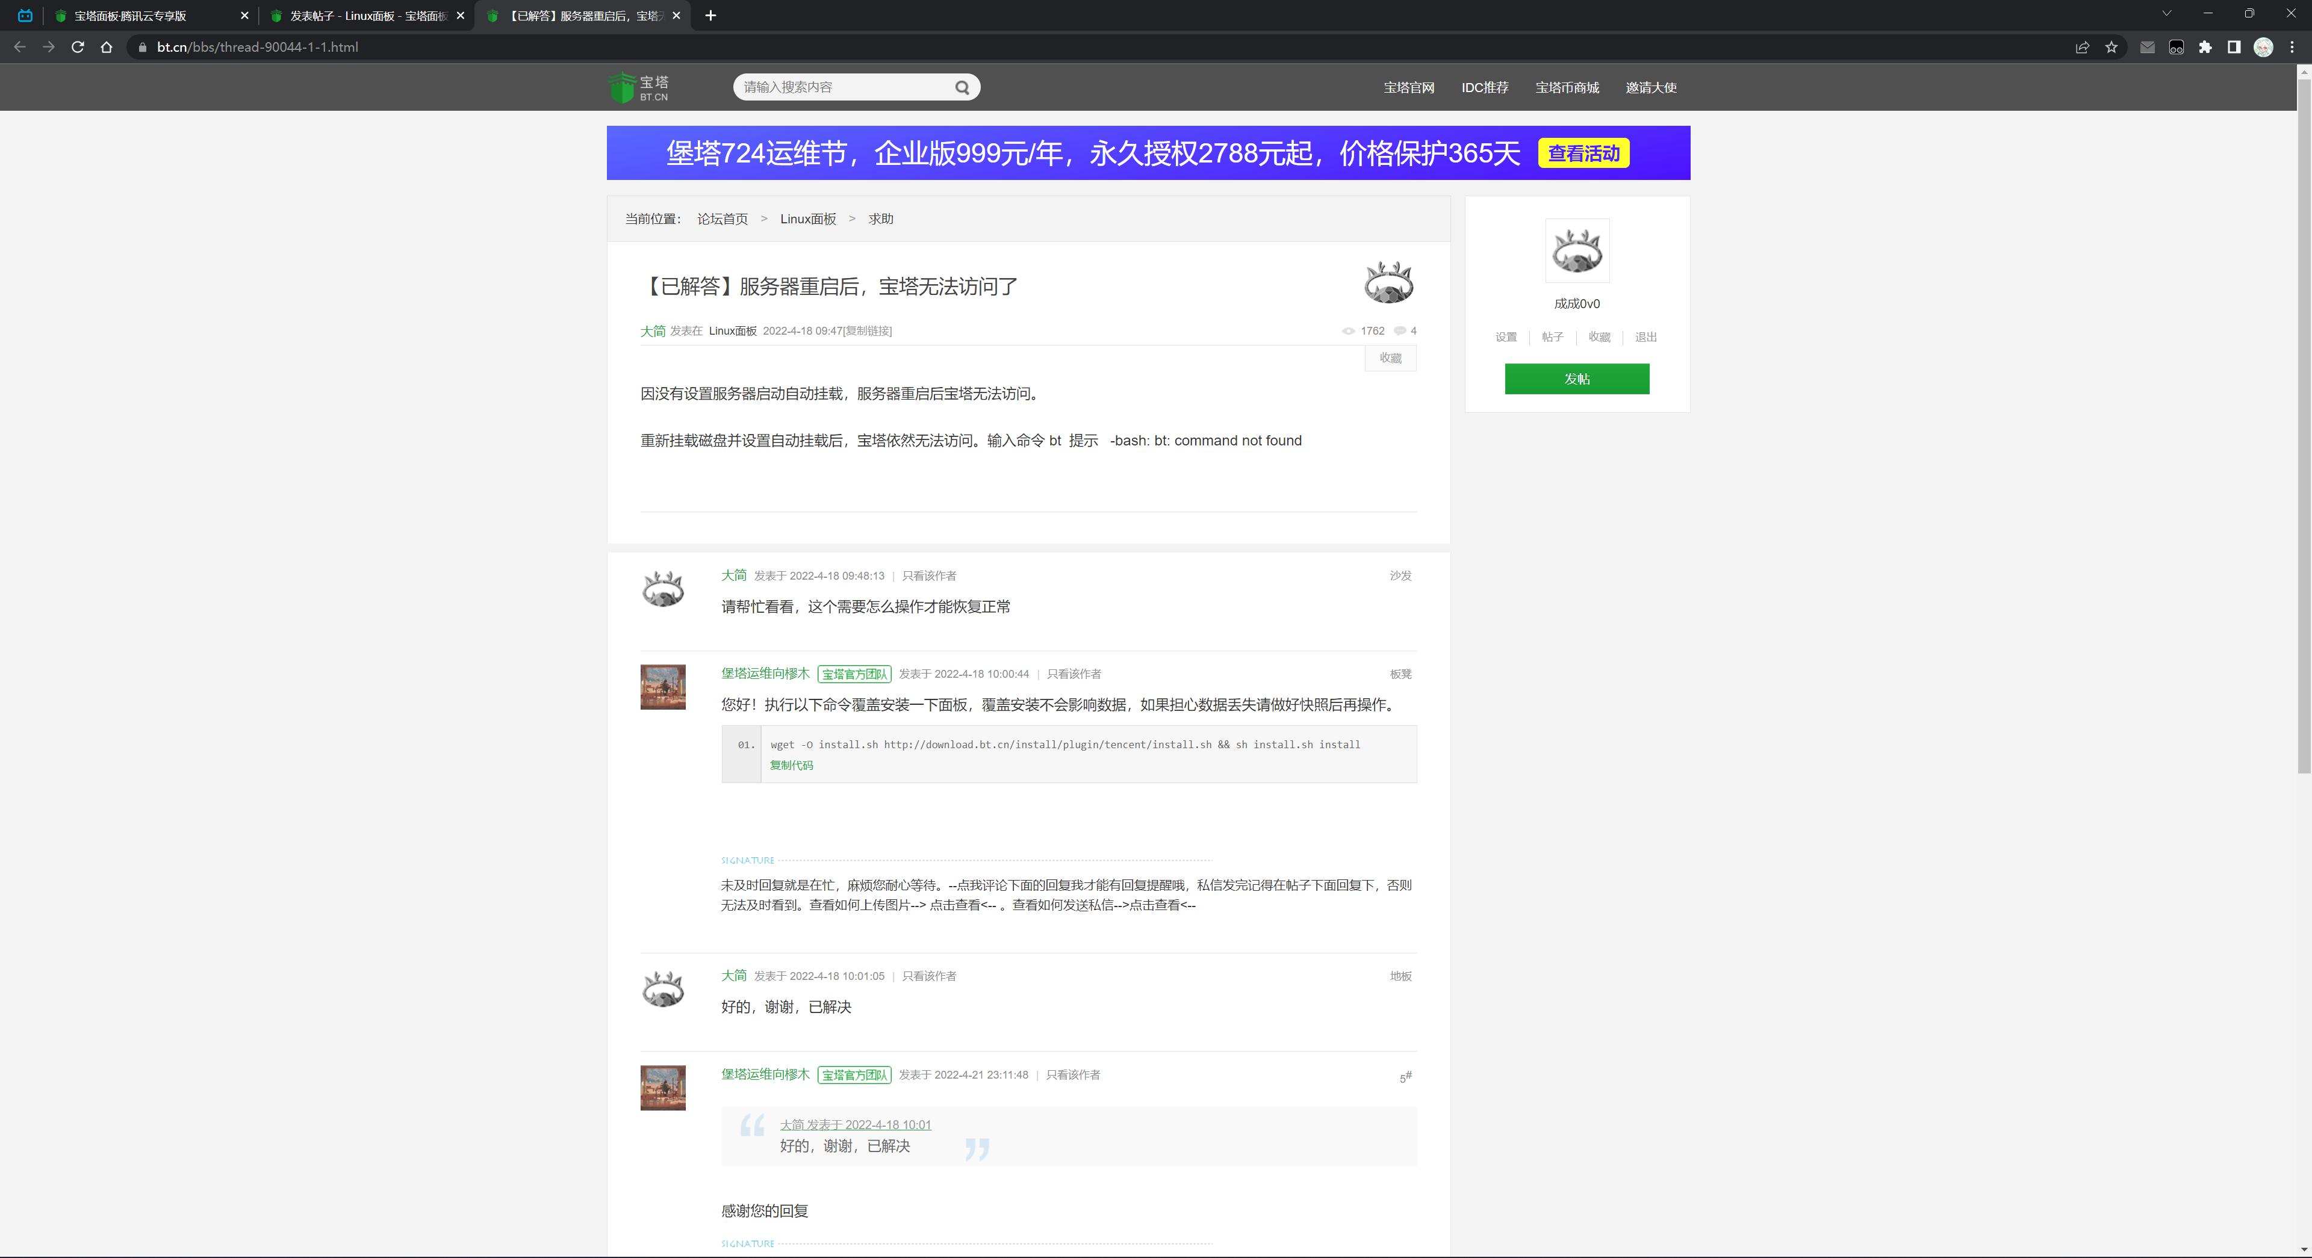Click the post author avatar beside the title
This screenshot has height=1258, width=2312.
coord(1388,283)
